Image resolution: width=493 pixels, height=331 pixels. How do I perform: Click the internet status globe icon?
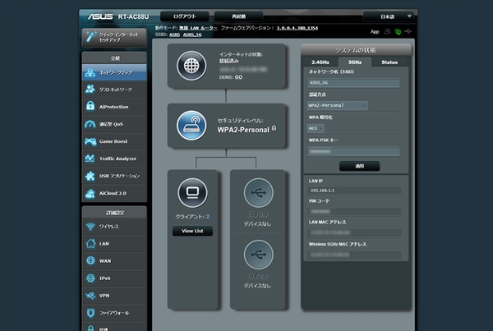click(x=191, y=66)
